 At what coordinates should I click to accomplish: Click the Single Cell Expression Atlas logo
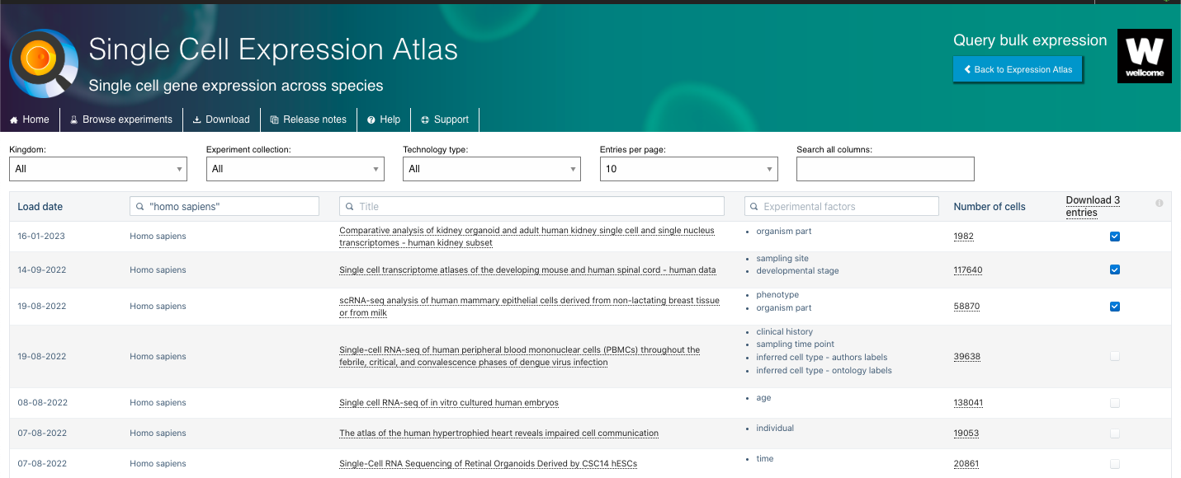pos(44,63)
